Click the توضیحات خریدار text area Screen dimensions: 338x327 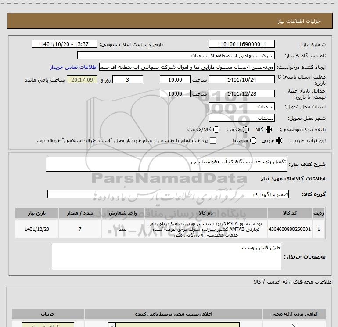click(x=166, y=256)
